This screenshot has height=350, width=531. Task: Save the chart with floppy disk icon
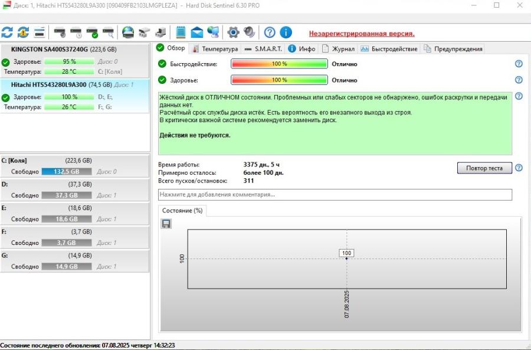[166, 224]
